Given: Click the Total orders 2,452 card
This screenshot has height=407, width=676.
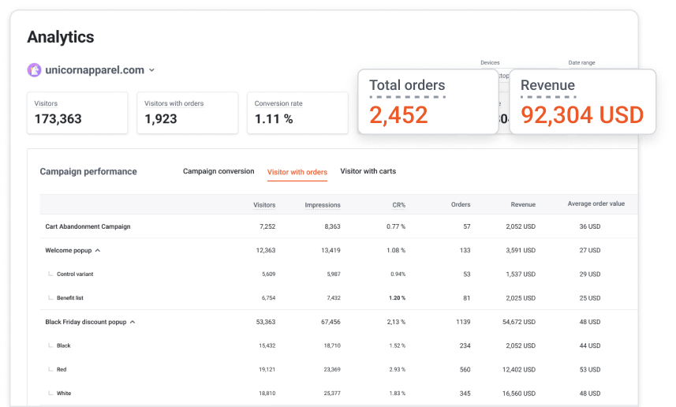Looking at the screenshot, I should pyautogui.click(x=428, y=102).
